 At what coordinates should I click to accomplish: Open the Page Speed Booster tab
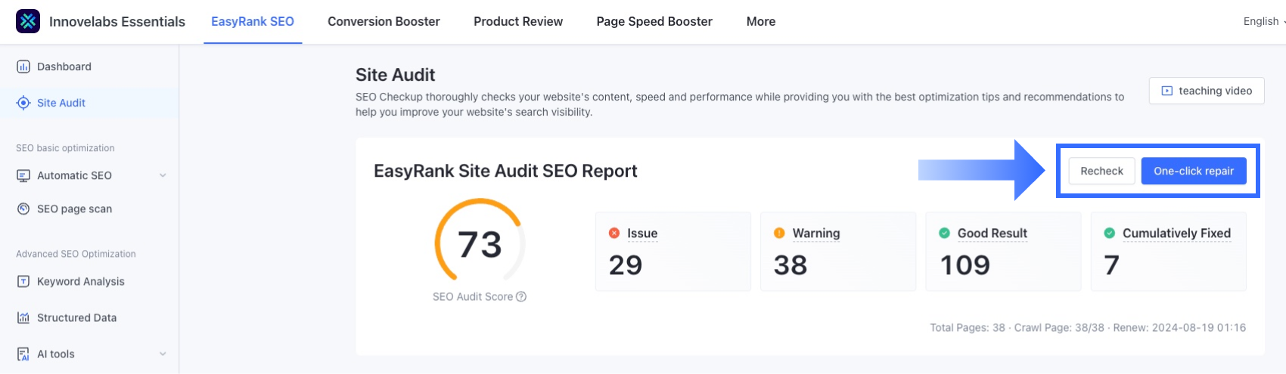tap(654, 21)
